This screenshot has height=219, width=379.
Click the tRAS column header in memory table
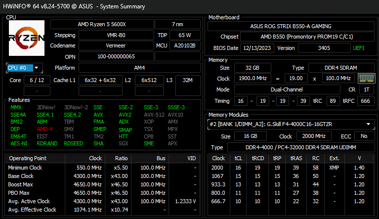pyautogui.click(x=296, y=158)
